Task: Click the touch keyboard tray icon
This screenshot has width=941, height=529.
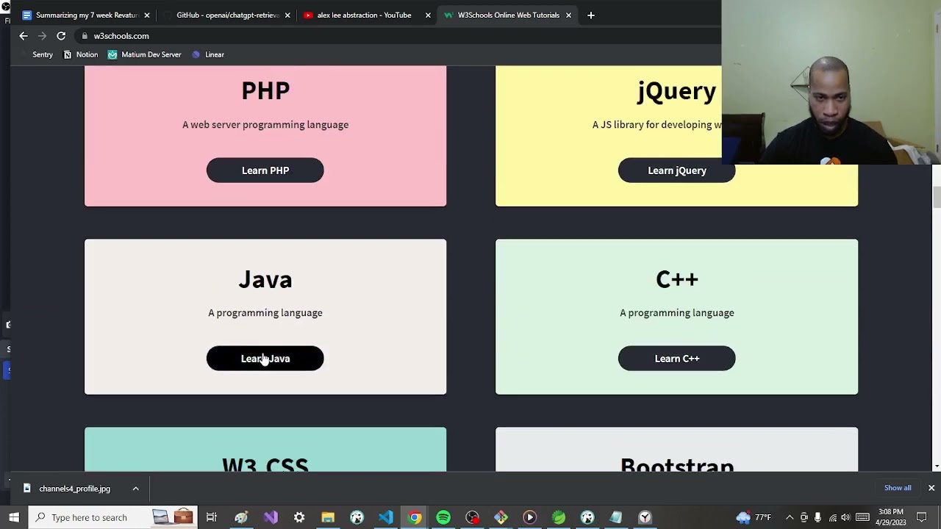Action: tap(862, 517)
